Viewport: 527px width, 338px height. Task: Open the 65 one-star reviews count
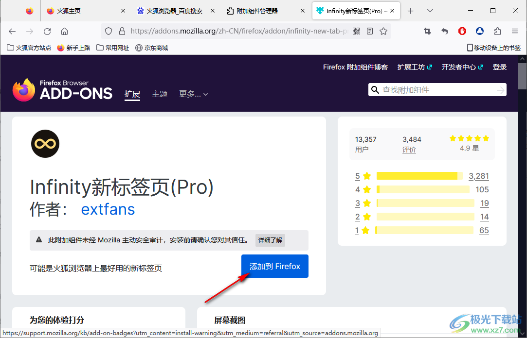484,230
